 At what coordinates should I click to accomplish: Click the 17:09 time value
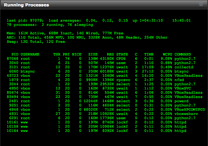148,67
